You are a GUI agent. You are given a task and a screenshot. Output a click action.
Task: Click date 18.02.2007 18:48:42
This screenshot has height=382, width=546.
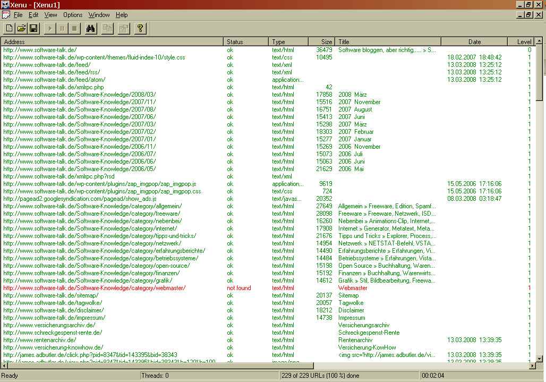[x=474, y=57]
